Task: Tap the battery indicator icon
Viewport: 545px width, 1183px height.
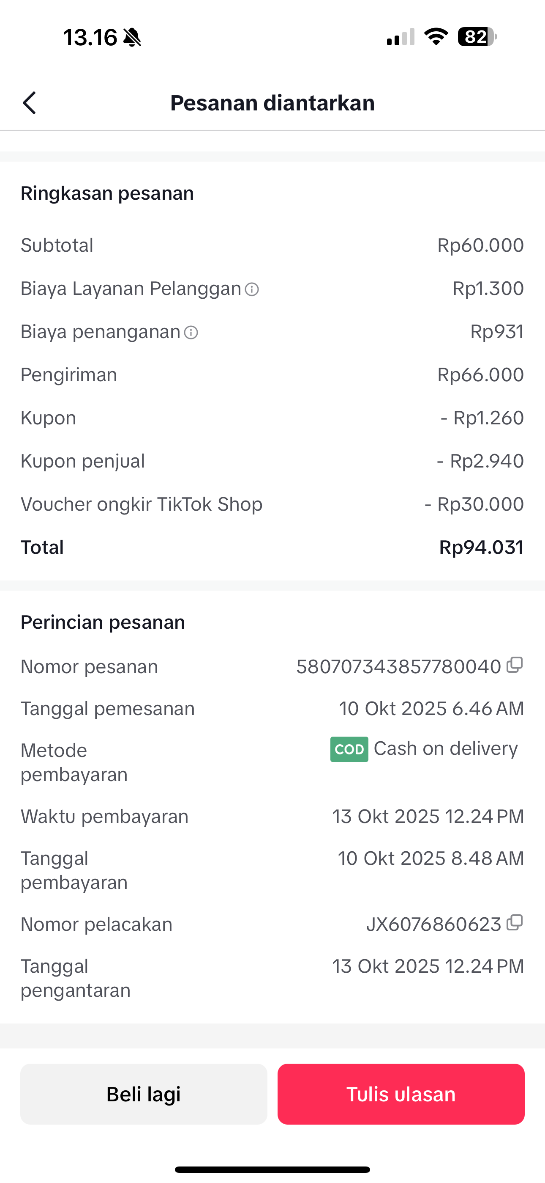Action: (477, 37)
